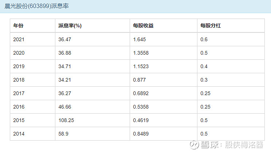The image size is (271, 153).
Task: Click payout ratio value 108.25
Action: tap(66, 120)
